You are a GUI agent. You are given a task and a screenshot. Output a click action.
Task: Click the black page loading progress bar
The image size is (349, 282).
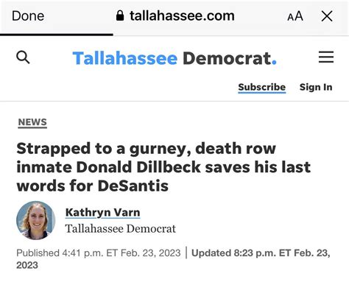(57, 35)
